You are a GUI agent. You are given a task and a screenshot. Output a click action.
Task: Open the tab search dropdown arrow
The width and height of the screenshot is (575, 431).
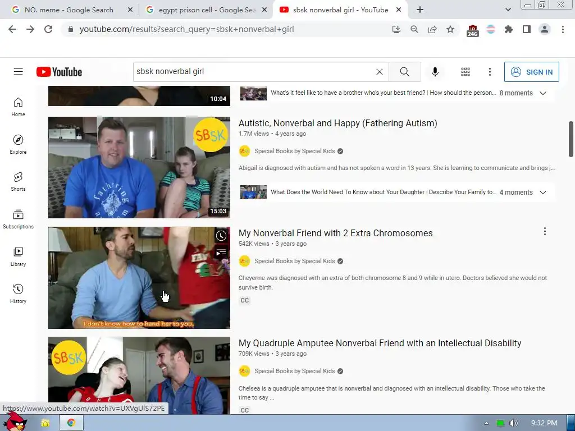coord(508,10)
